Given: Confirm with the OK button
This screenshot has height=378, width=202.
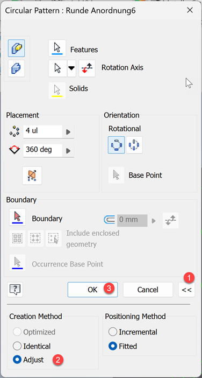Looking at the screenshot, I should [92, 290].
